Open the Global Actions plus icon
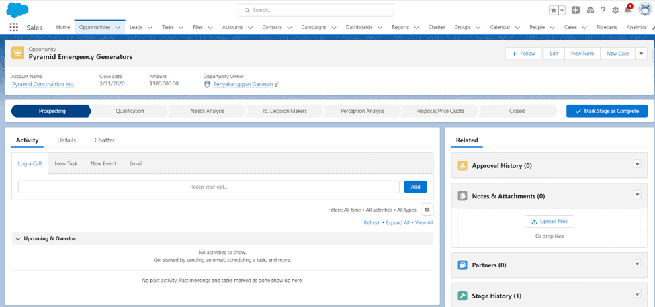This screenshot has width=655, height=307. coord(576,11)
